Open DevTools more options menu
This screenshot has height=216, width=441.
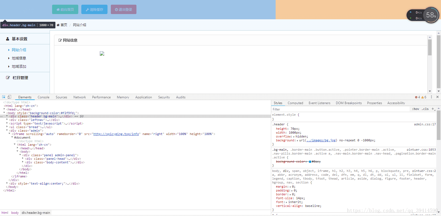(431, 97)
